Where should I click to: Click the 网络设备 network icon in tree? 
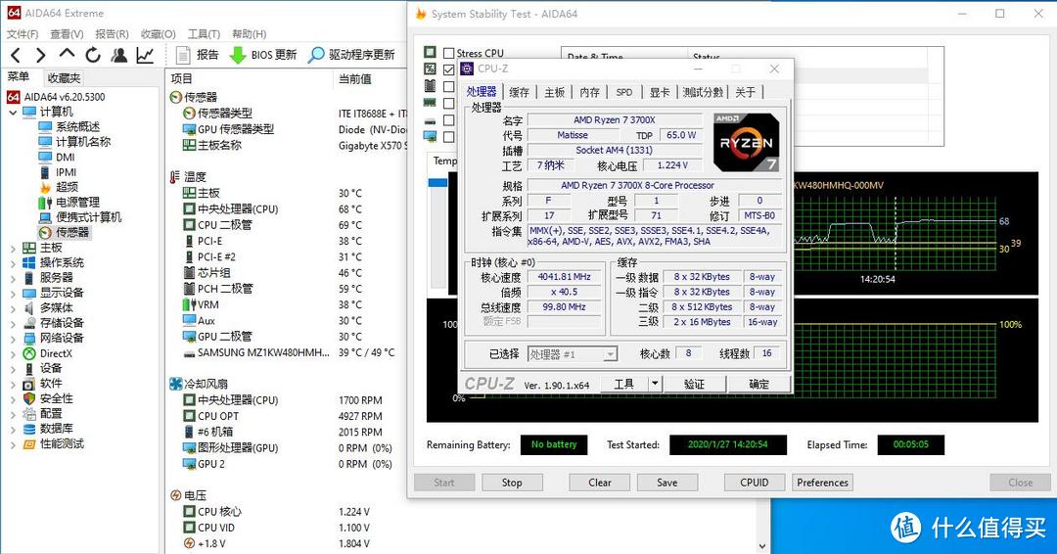pos(29,338)
